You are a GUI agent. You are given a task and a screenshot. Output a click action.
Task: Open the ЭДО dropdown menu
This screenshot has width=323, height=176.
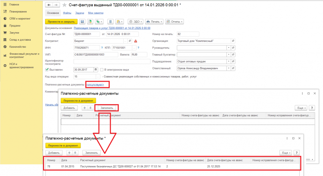[136, 22]
